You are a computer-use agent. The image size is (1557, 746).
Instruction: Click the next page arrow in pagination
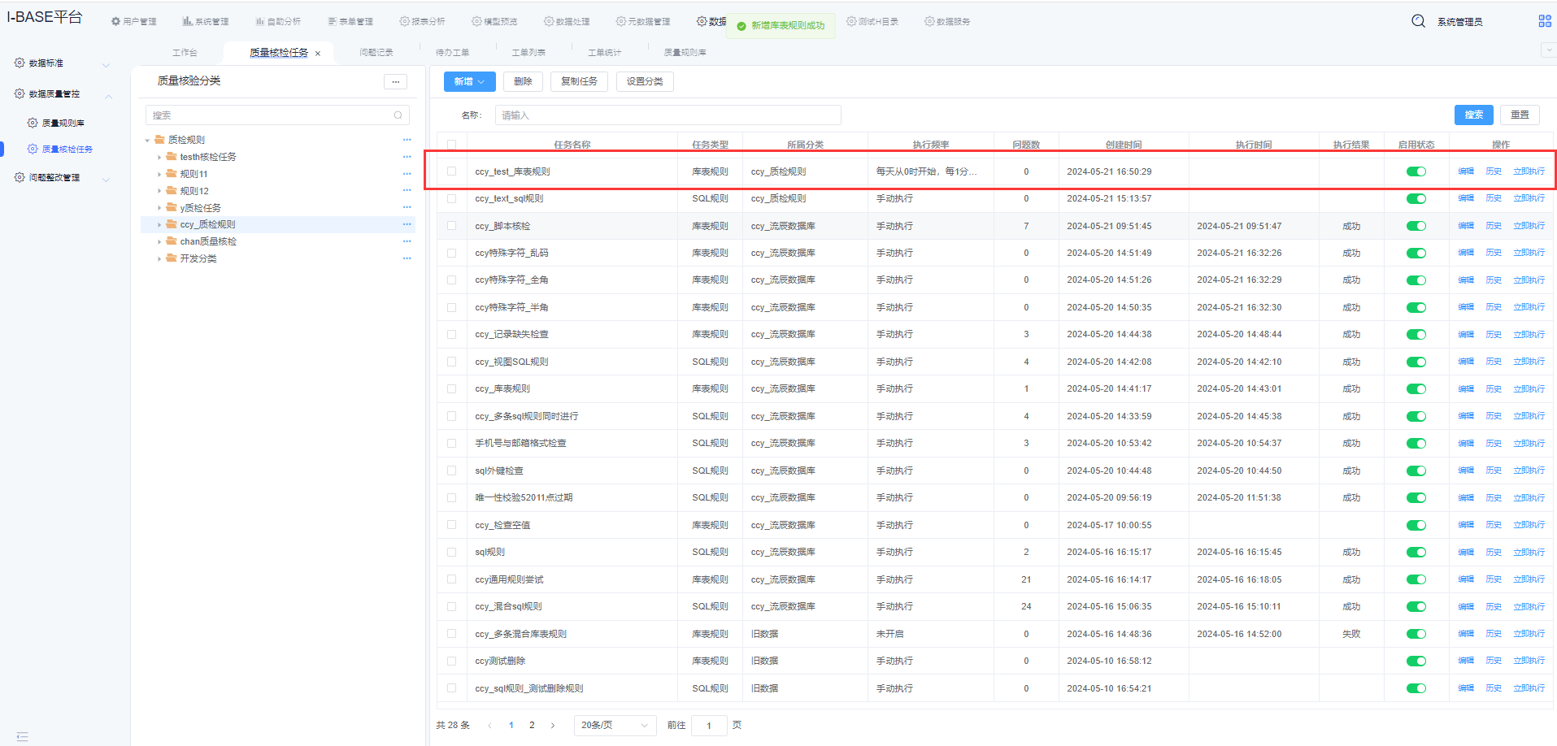[553, 725]
